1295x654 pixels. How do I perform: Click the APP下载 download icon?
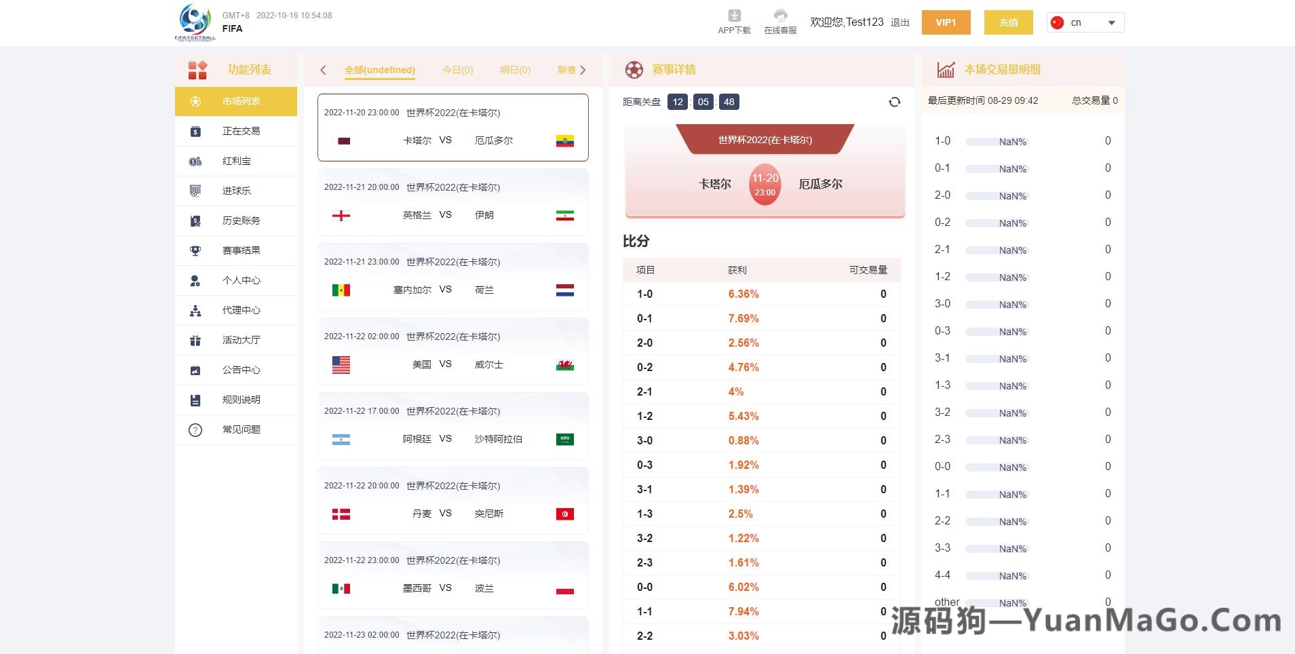[733, 16]
